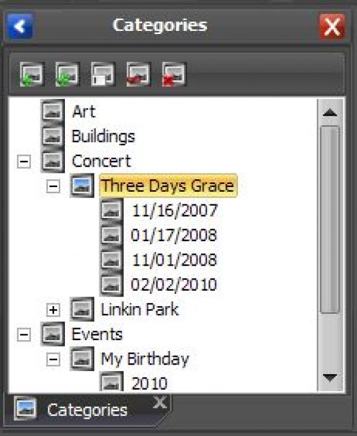
Task: Collapse the Concert category
Action: click(24, 161)
